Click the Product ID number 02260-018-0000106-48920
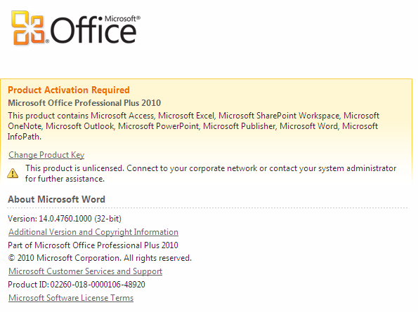Viewport: 418px width, 312px height. point(98,285)
